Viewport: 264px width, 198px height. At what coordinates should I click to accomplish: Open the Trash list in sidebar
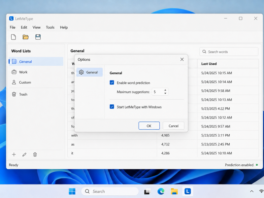[x=36, y=94]
